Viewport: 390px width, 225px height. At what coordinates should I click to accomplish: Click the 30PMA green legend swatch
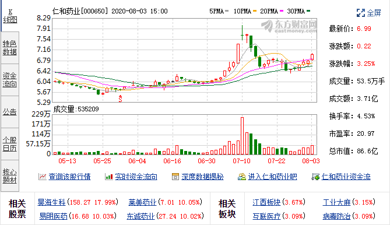pyautogui.click(x=308, y=11)
